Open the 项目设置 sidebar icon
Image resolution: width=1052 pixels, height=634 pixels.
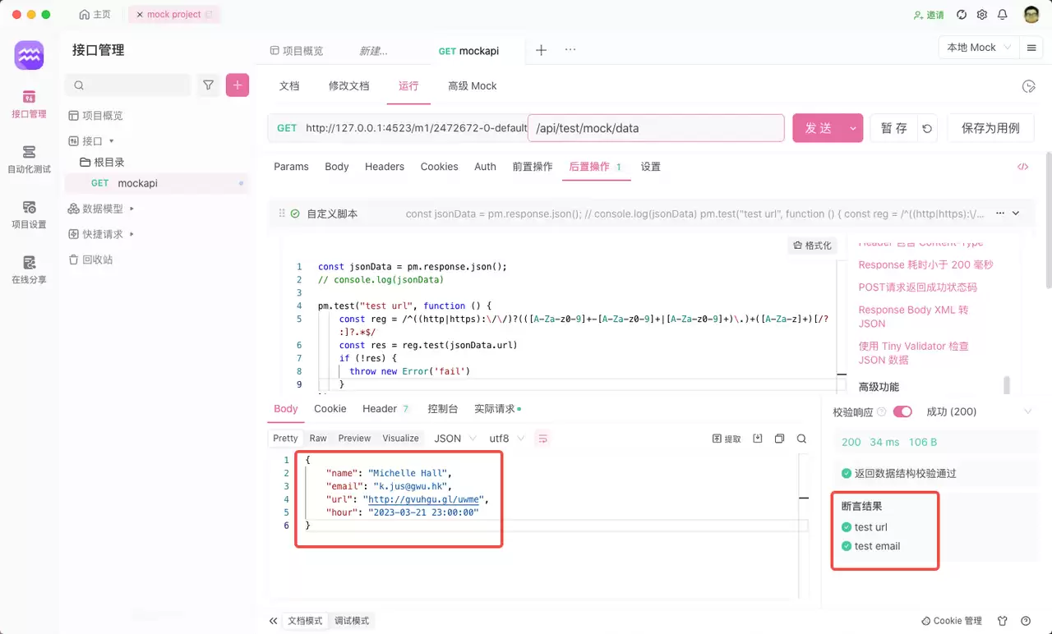click(x=29, y=215)
